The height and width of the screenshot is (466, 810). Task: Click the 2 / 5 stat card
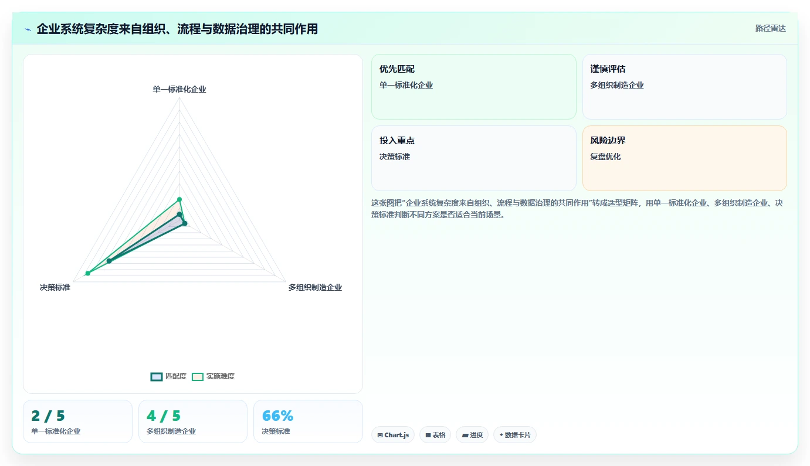click(x=77, y=421)
